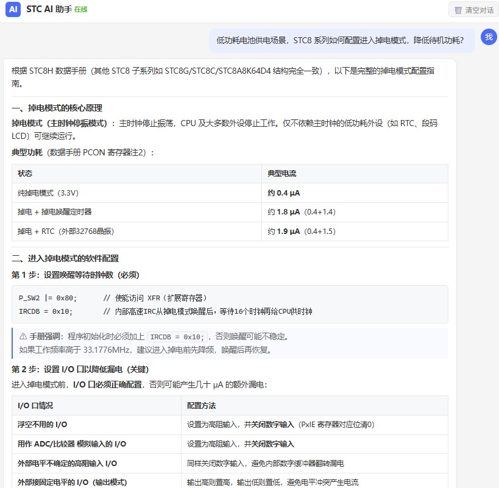Image resolution: width=499 pixels, height=488 pixels.
Task: Click the STC AI 助手 title
Action: click(x=49, y=9)
